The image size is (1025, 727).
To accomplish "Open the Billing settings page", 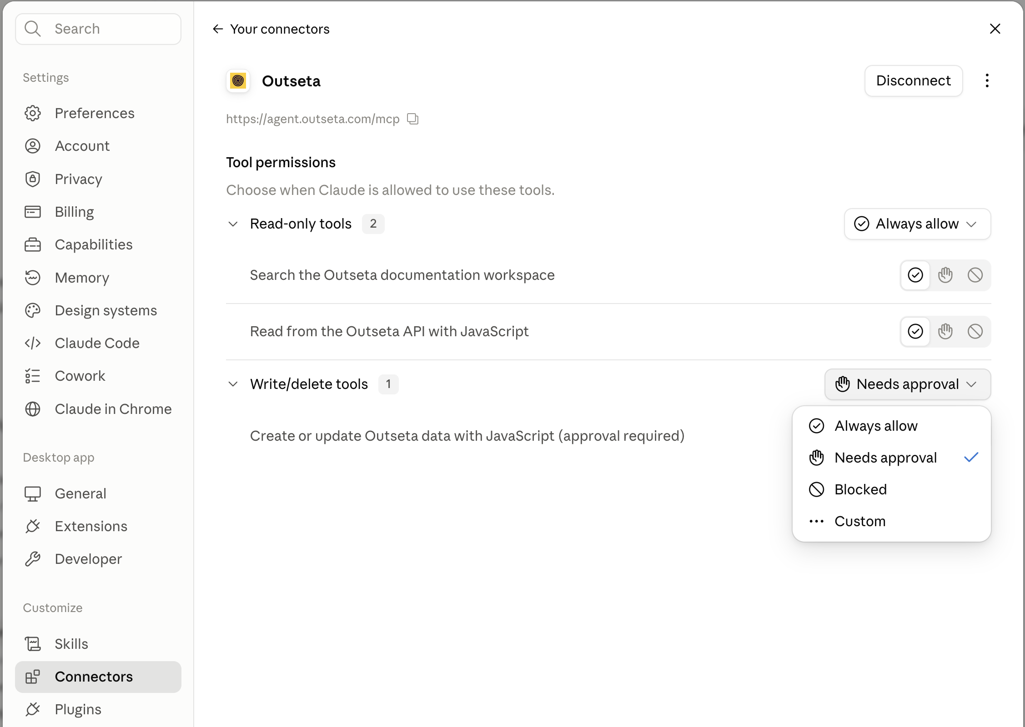I will (x=98, y=212).
